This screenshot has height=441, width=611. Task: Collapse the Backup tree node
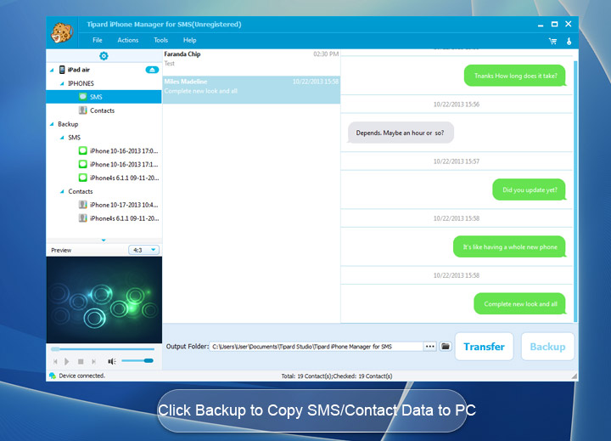coord(52,124)
